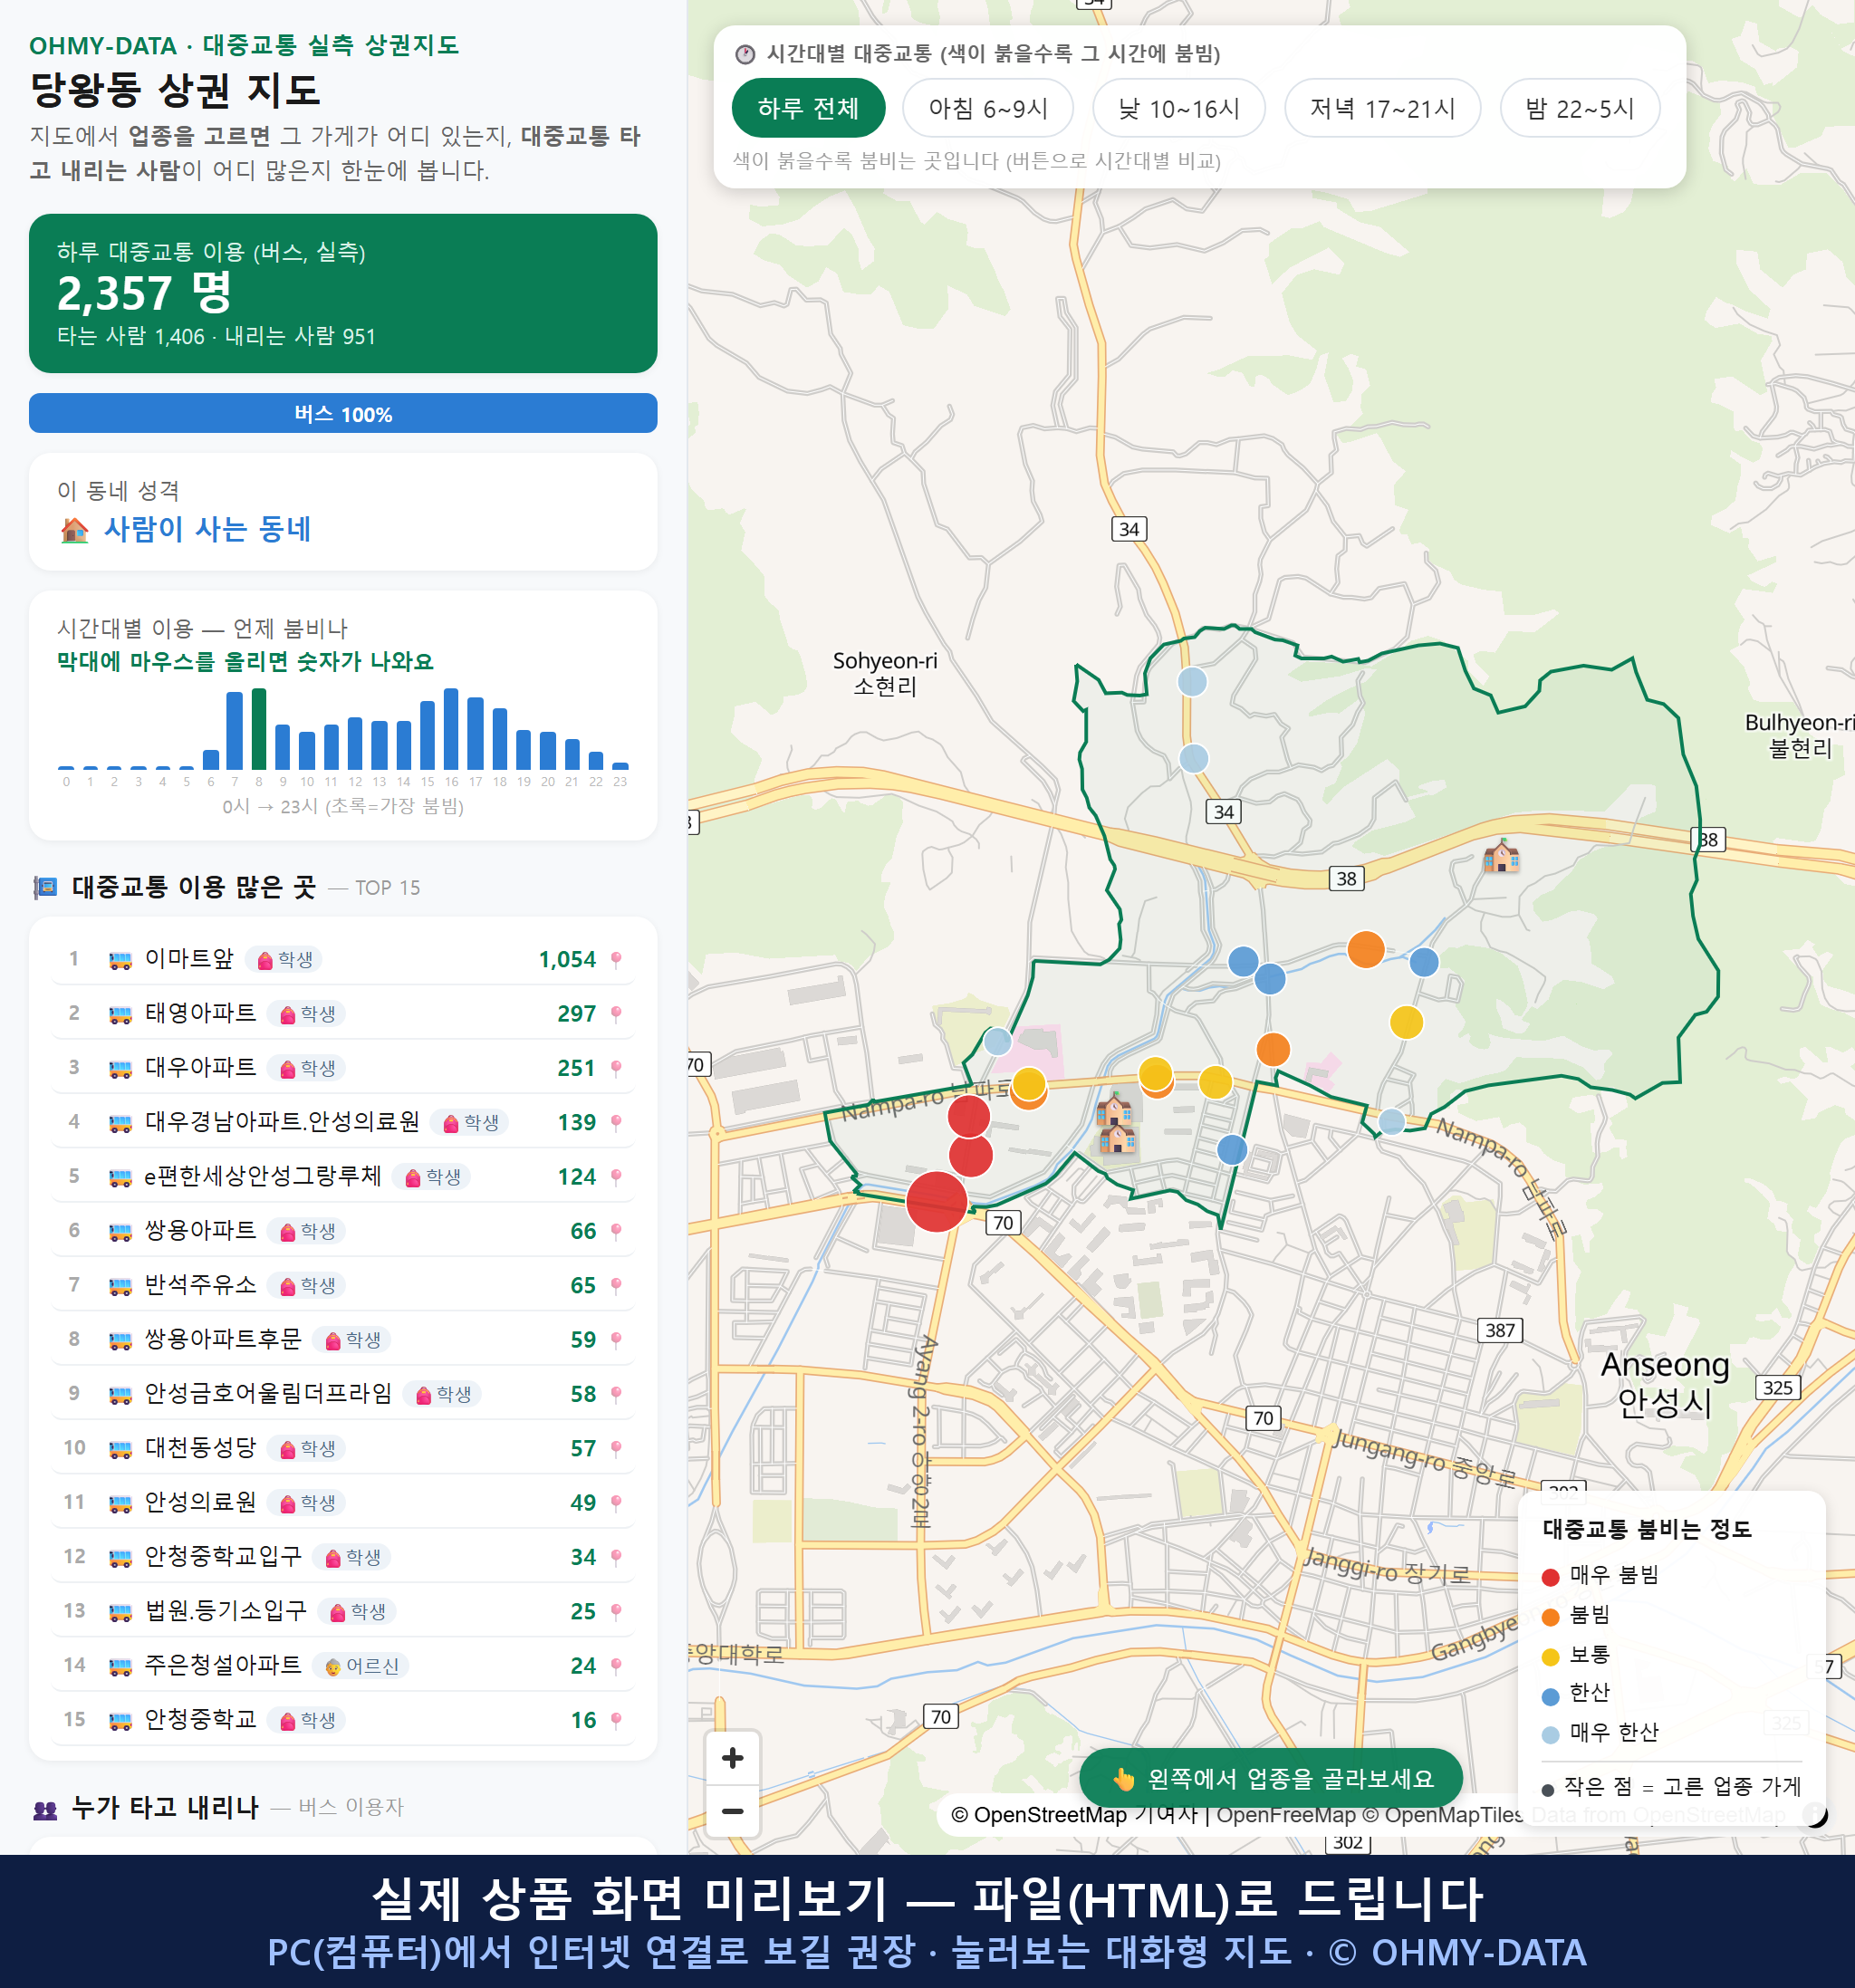Click the 법원.등기소입구 stop name

pyautogui.click(x=226, y=1610)
